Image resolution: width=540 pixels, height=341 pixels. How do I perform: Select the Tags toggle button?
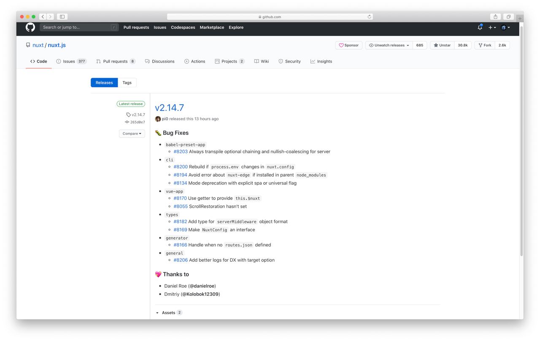[127, 83]
